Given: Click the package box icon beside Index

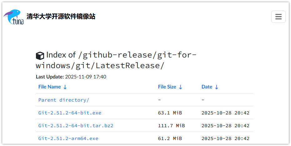Looking at the screenshot, I should (x=40, y=56).
